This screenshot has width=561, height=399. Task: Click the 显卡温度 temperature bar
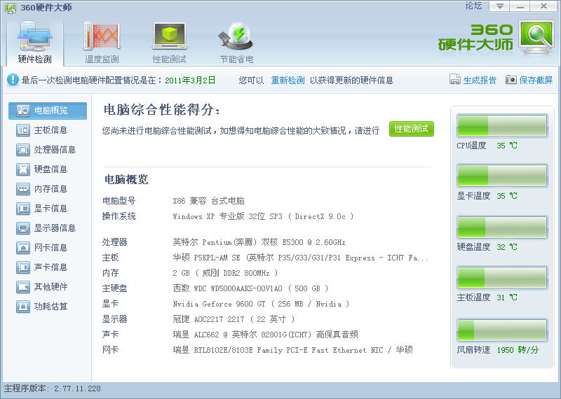pyautogui.click(x=502, y=176)
